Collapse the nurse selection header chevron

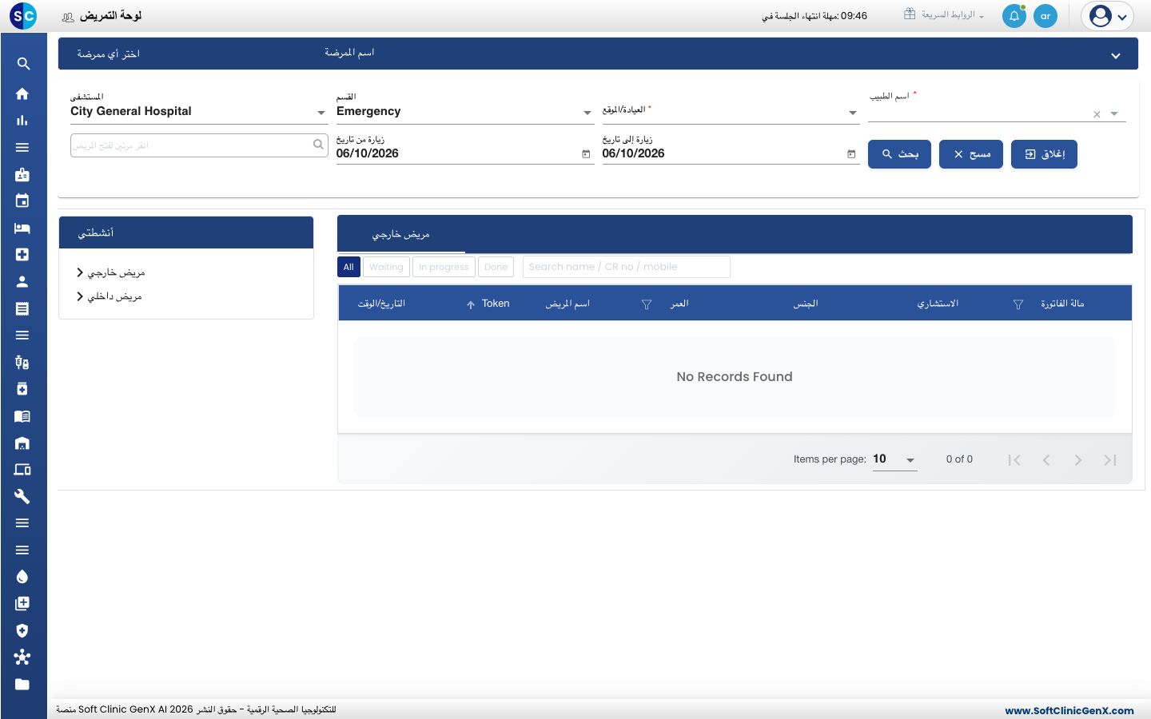1116,56
